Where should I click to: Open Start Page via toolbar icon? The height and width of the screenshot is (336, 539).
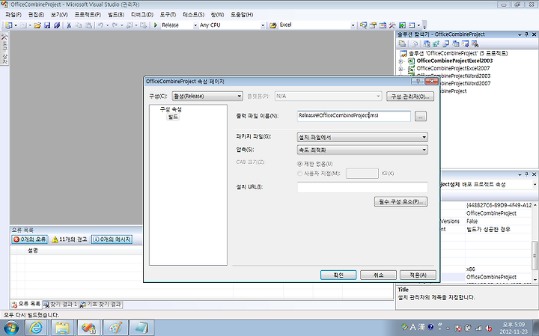(402, 25)
